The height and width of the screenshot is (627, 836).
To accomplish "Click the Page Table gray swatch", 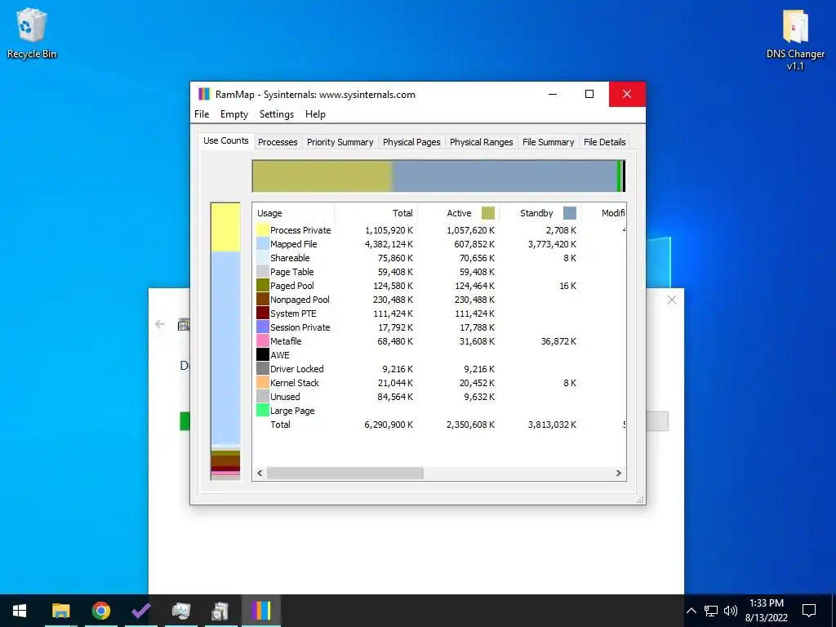I will (x=263, y=272).
